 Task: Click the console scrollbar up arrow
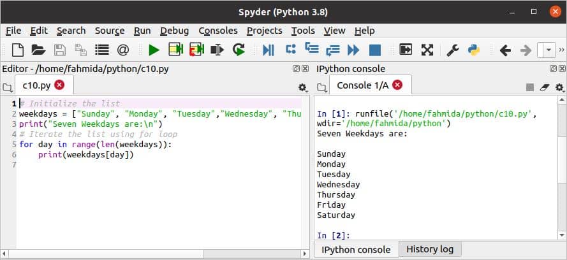(x=562, y=99)
